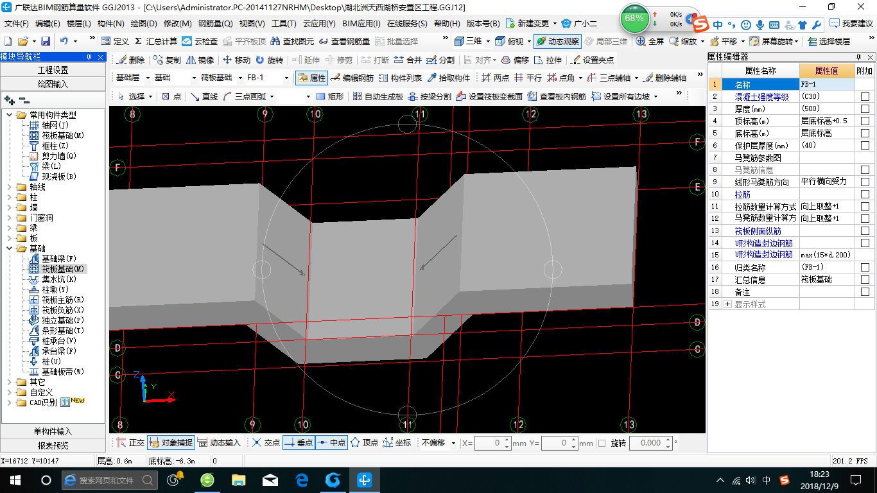
Task: Open the 构件(N) menu
Action: click(x=111, y=24)
